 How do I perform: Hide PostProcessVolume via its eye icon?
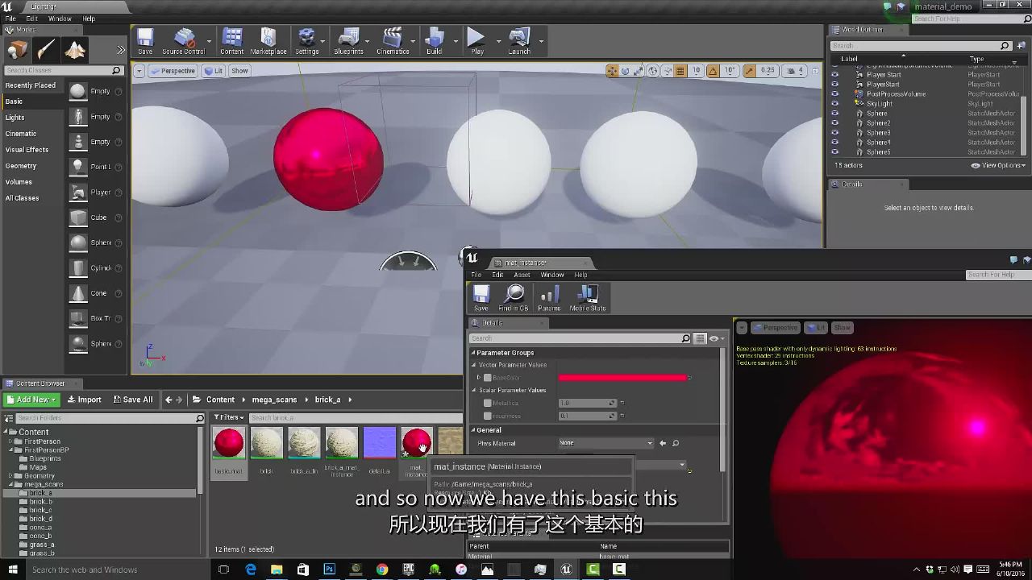[x=834, y=94]
